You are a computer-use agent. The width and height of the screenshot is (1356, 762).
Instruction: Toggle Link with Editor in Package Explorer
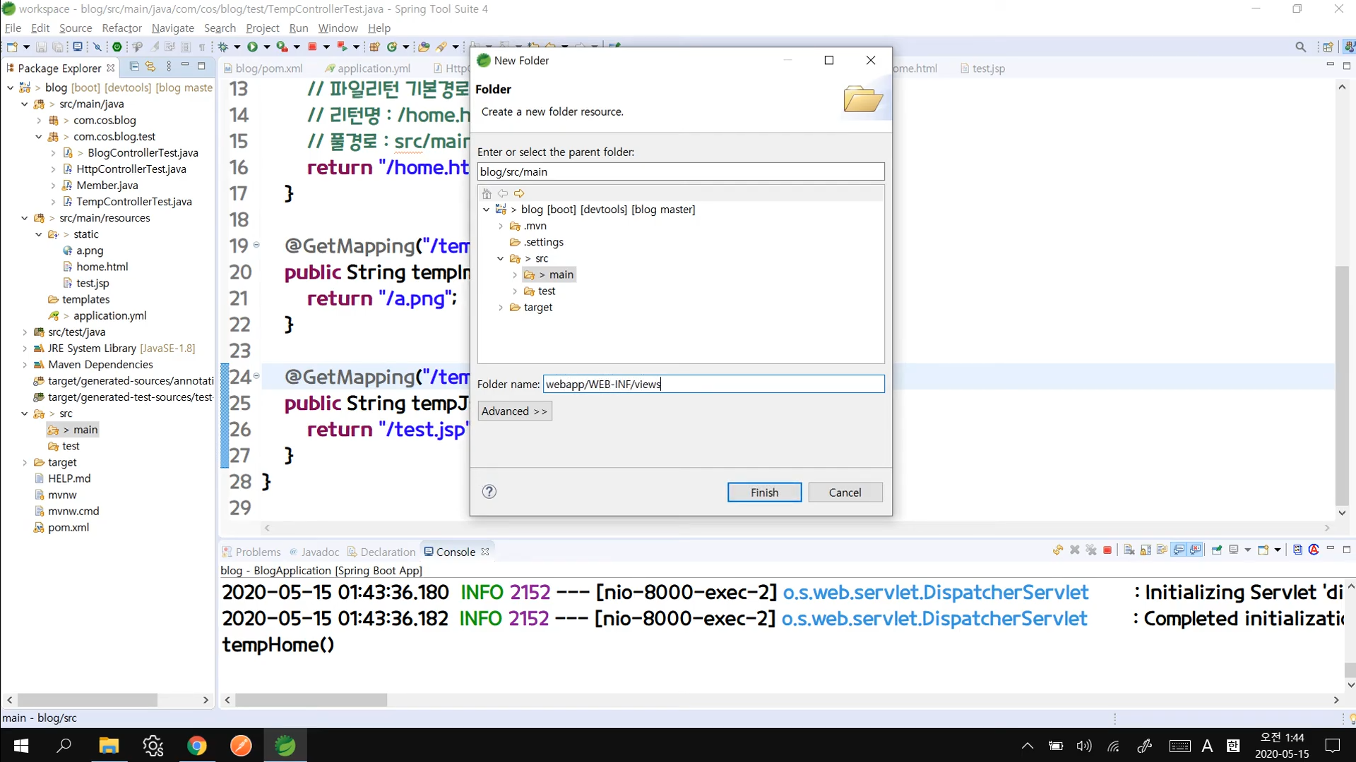[150, 66]
